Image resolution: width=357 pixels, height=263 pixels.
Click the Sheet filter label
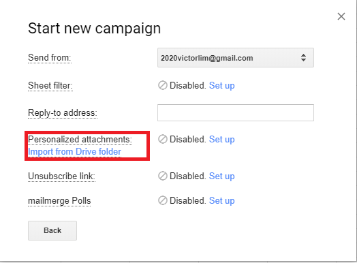tap(50, 86)
